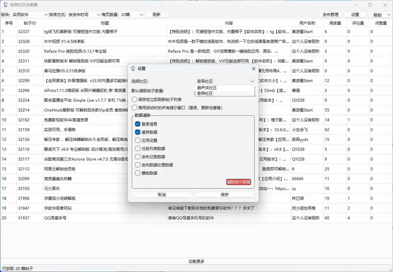The height and width of the screenshot is (272, 393).
Task: Collapse the 选择社区 combo box
Action: [x=225, y=81]
